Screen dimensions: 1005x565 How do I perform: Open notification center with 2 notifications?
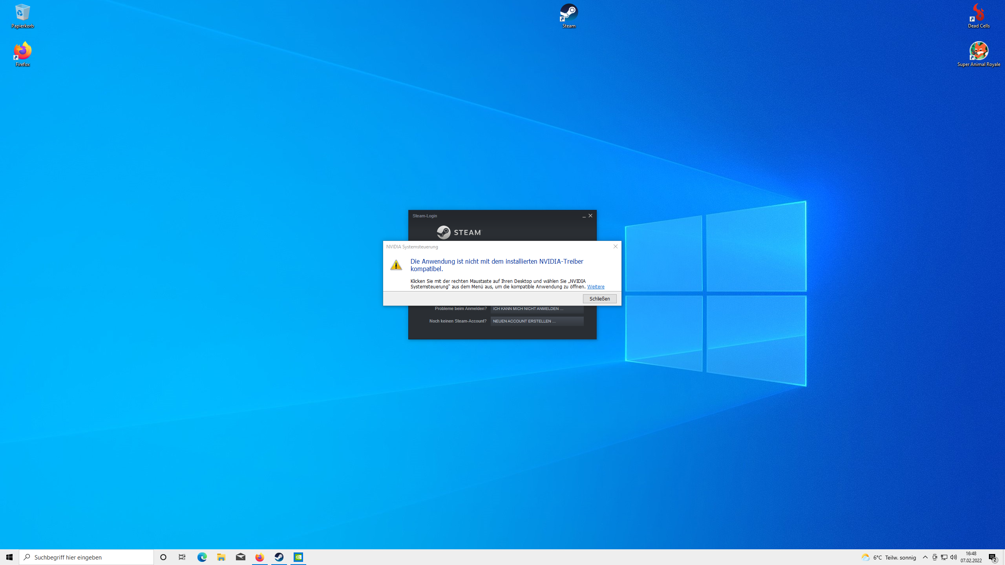[993, 558]
